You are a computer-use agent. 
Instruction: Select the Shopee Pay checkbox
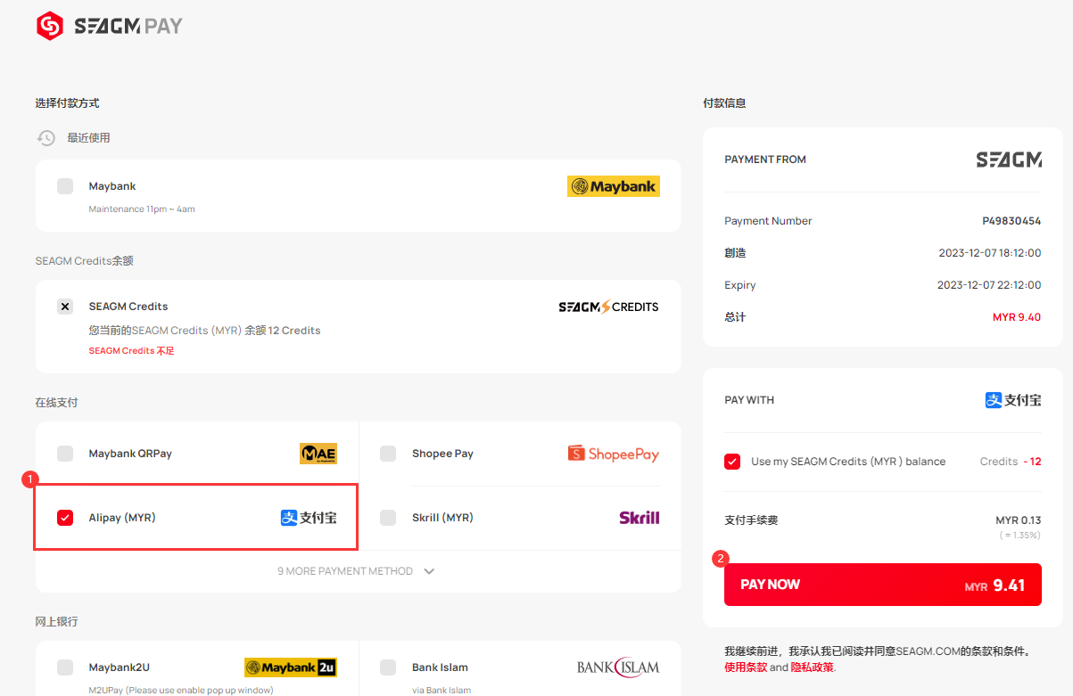pyautogui.click(x=388, y=454)
